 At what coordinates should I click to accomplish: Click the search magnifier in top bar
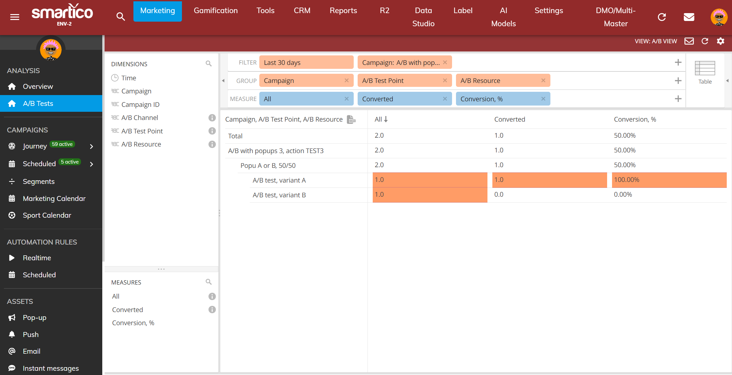(121, 16)
